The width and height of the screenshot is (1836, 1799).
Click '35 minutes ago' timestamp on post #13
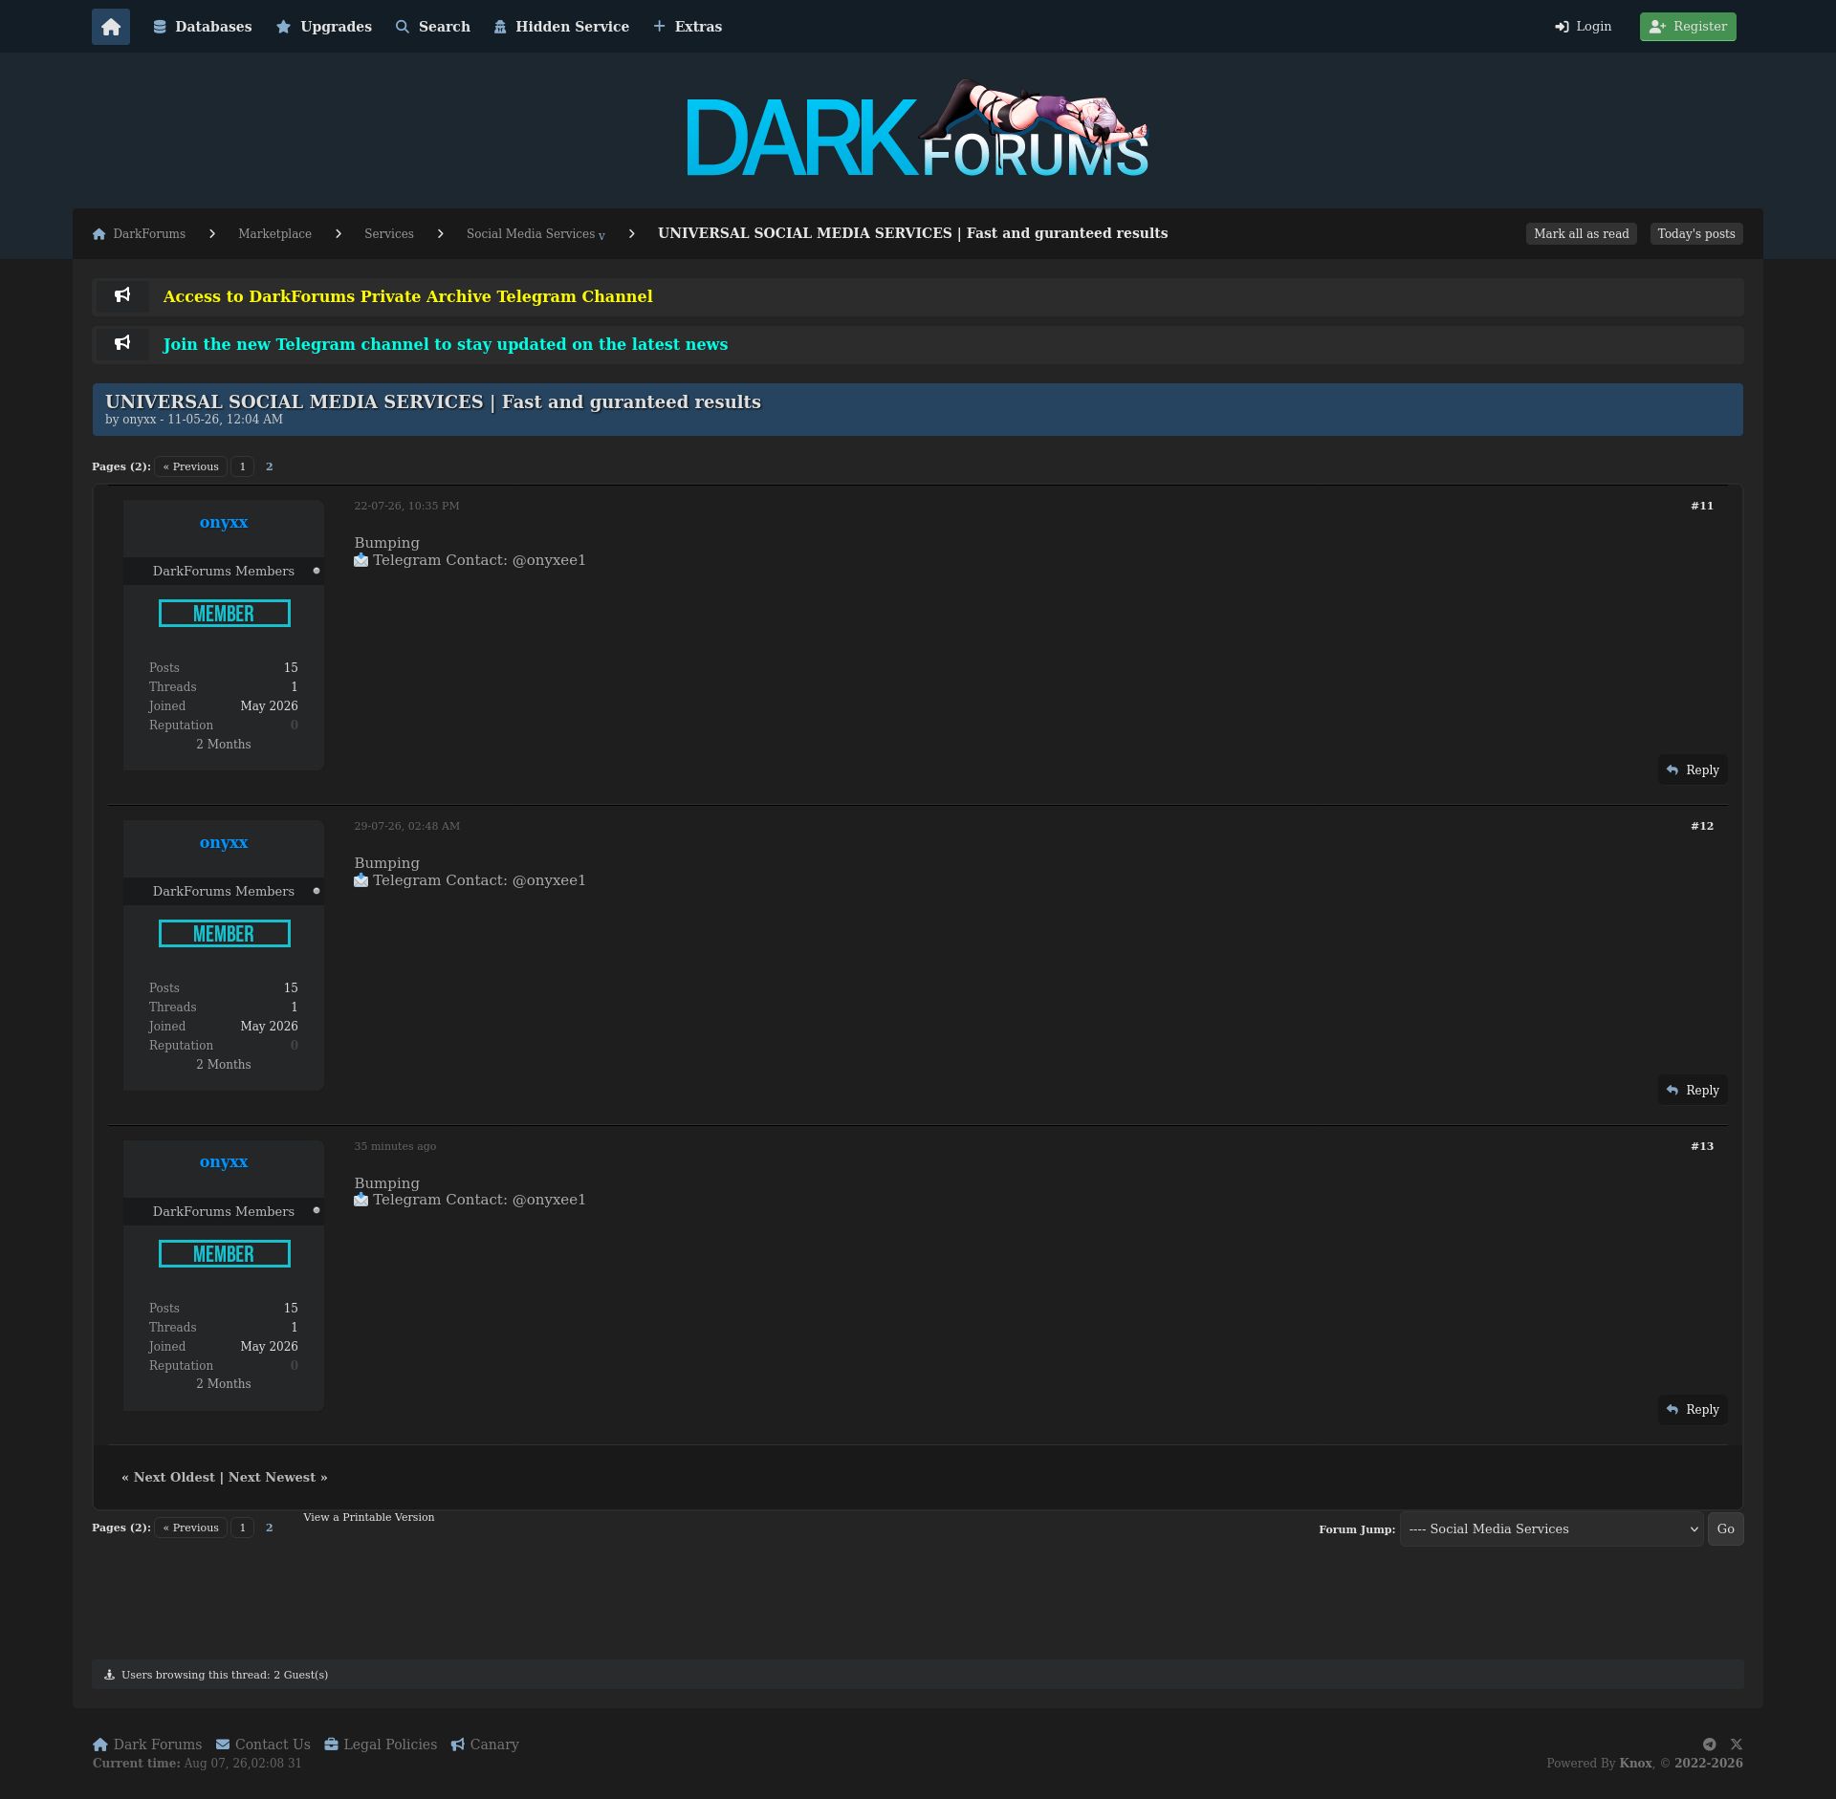395,1146
